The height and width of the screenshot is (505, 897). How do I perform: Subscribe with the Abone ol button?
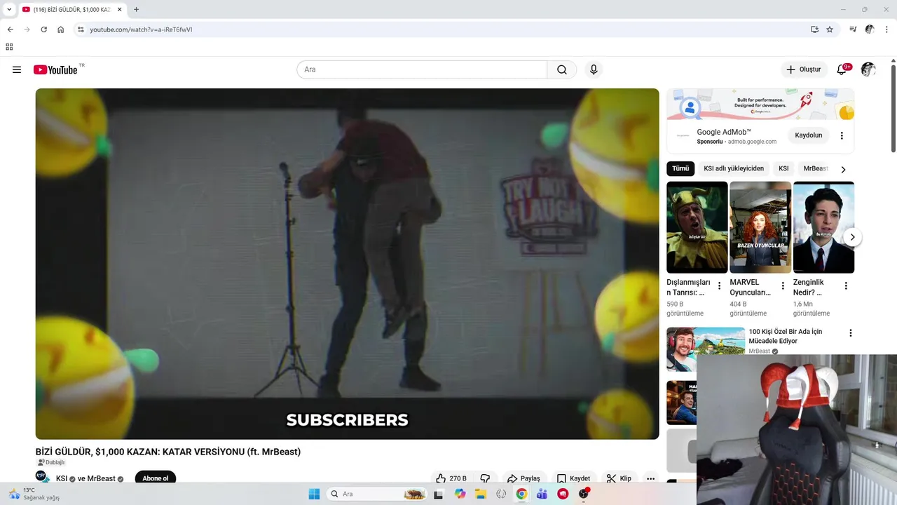[x=155, y=478]
